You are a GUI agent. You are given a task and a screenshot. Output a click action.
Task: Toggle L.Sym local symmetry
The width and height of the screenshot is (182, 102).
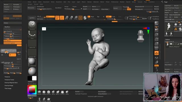tap(156, 58)
